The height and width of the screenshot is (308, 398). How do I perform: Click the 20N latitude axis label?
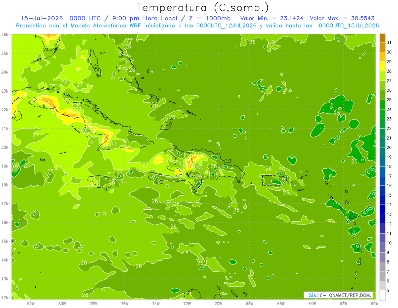5,147
